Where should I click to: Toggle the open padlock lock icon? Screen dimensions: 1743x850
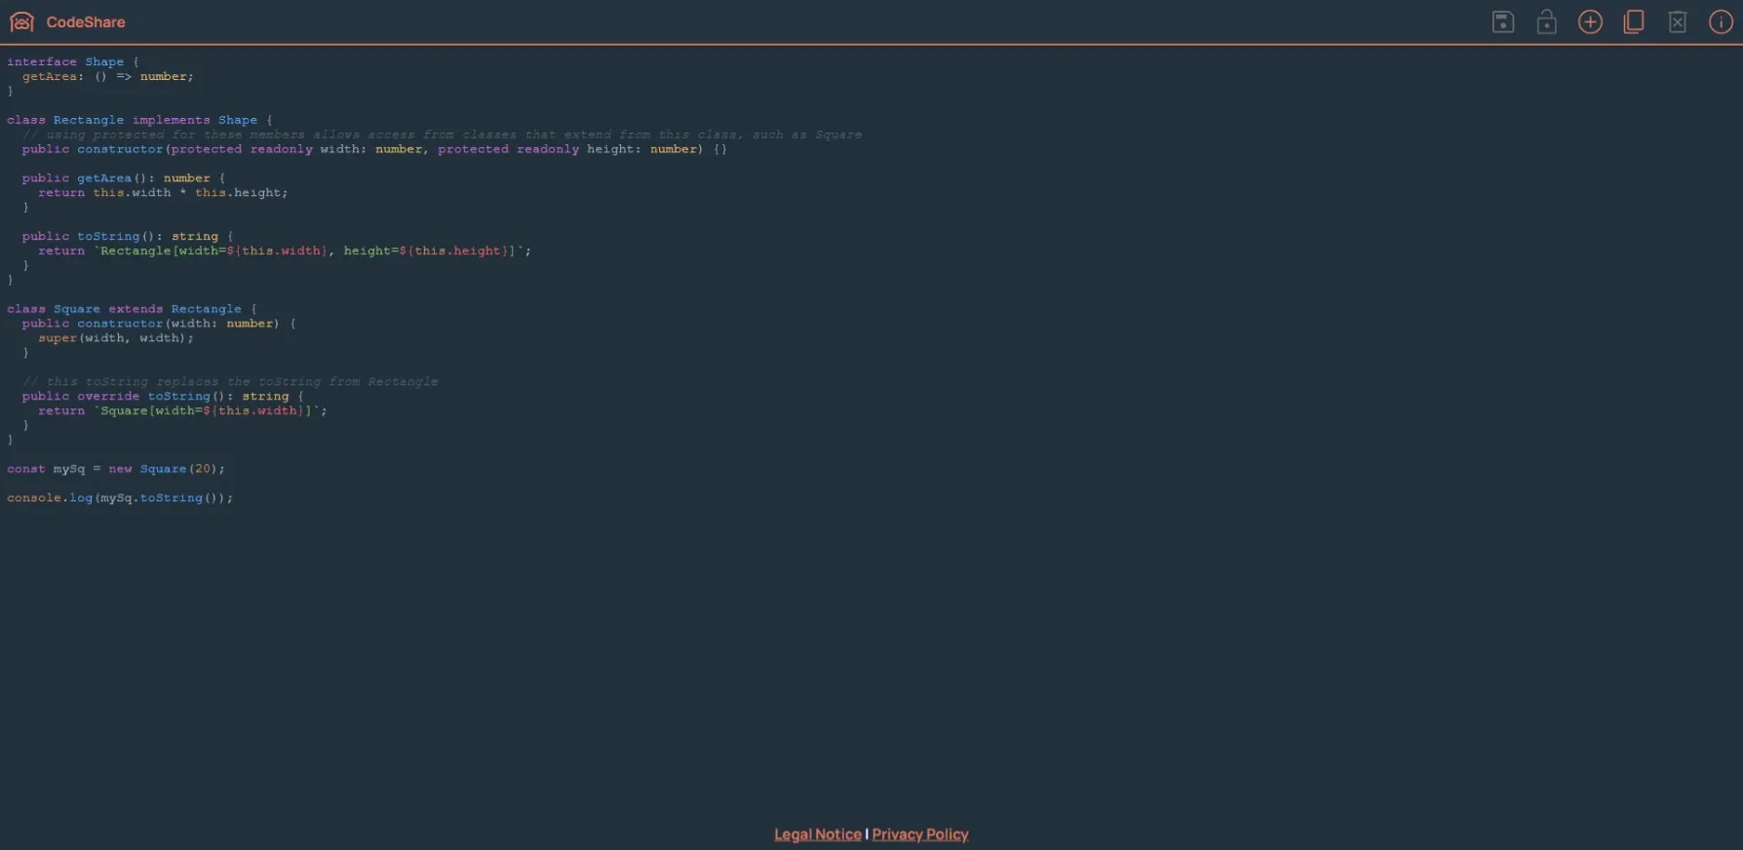1546,21
